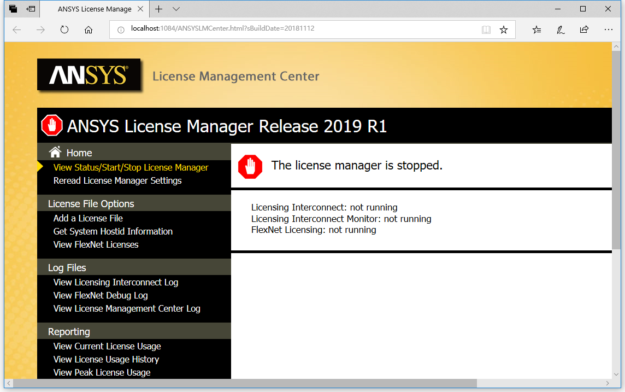Image resolution: width=625 pixels, height=392 pixels.
Task: Click the Share page icon
Action: (x=585, y=30)
